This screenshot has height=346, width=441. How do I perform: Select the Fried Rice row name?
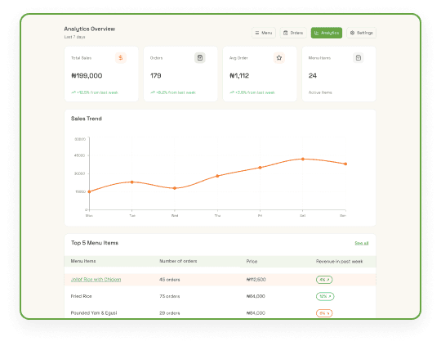[x=82, y=296]
